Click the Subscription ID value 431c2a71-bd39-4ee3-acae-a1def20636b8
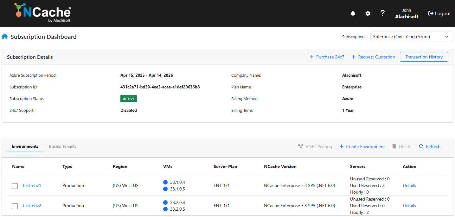 160,87
